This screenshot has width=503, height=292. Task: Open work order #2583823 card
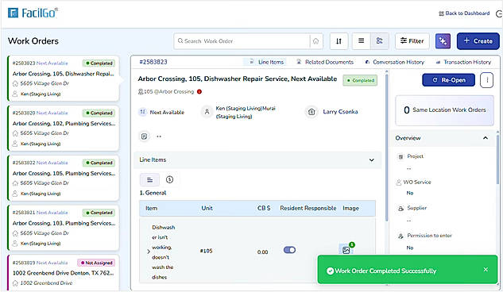(x=64, y=79)
